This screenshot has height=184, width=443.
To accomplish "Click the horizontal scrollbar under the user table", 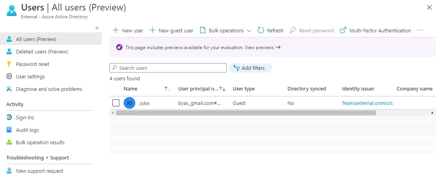I will click(246, 113).
